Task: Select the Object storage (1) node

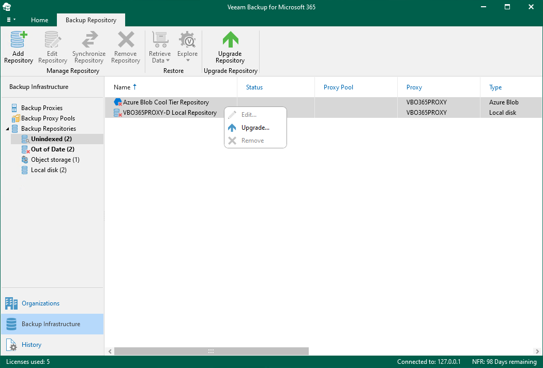Action: point(55,160)
